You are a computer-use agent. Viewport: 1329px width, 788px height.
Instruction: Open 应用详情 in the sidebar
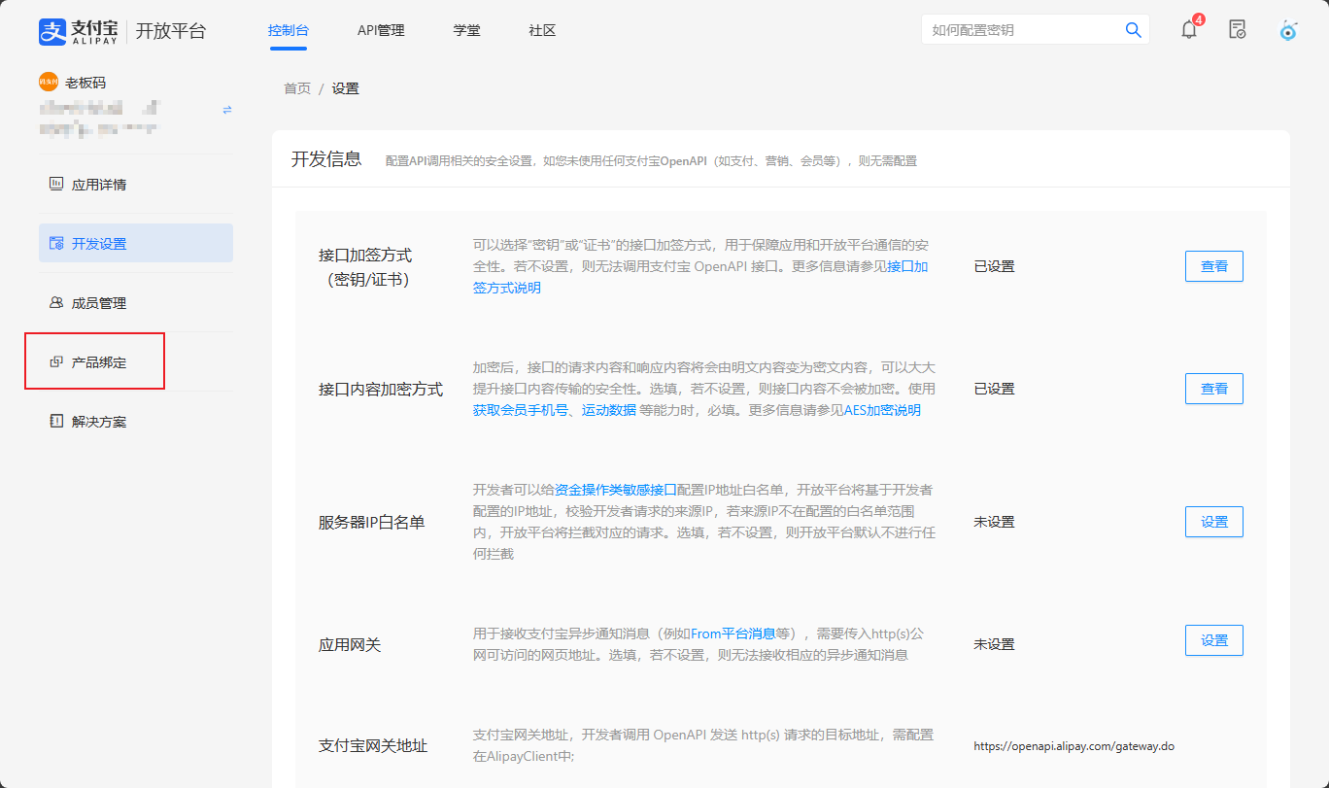point(99,185)
